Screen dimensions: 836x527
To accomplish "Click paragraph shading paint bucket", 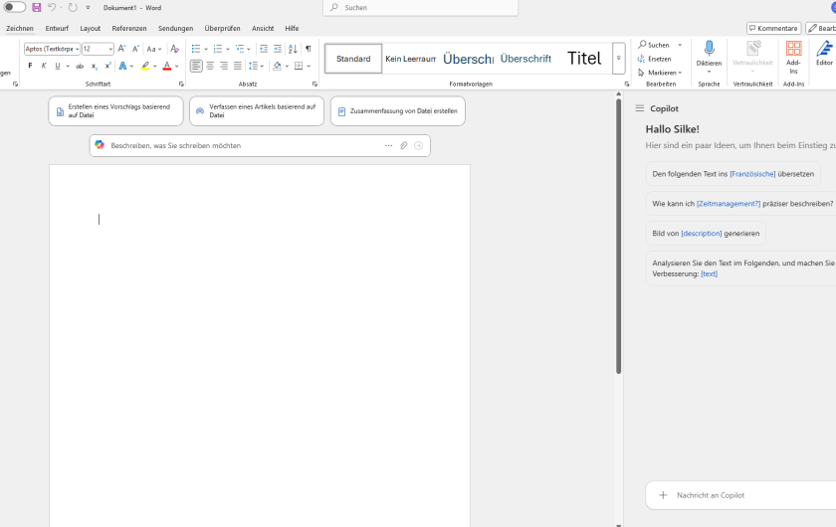I will (x=277, y=66).
